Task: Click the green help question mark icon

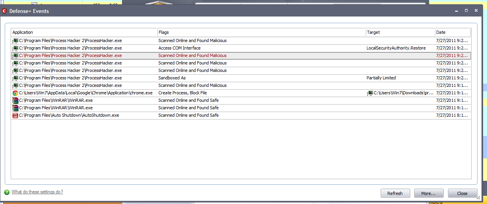Action: (x=7, y=192)
